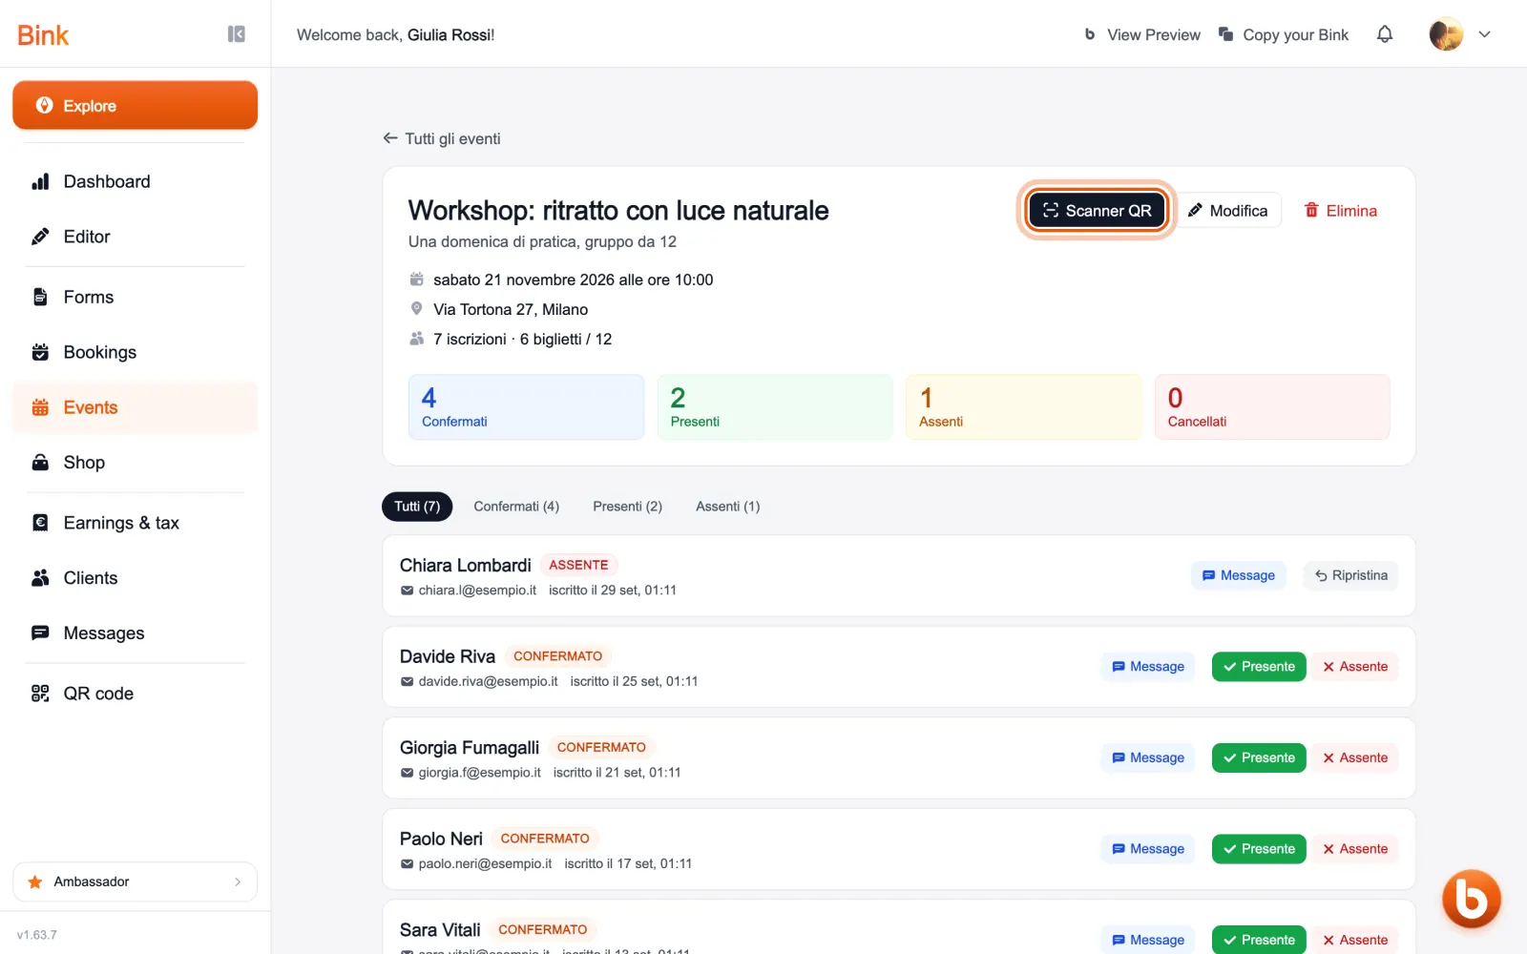1527x954 pixels.
Task: Click the Clients people icon
Action: [x=40, y=578]
